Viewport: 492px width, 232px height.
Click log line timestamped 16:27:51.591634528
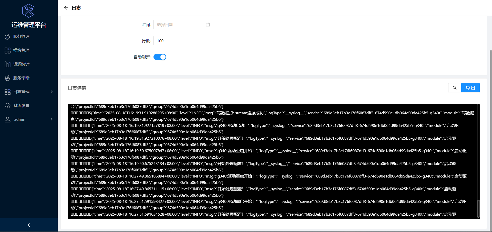263,214
